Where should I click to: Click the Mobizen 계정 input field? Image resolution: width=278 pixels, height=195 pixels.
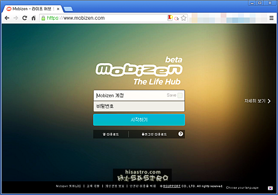tap(139, 95)
